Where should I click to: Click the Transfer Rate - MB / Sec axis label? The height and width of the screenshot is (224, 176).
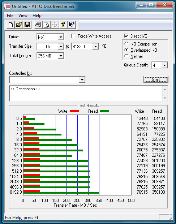pyautogui.click(x=76, y=205)
